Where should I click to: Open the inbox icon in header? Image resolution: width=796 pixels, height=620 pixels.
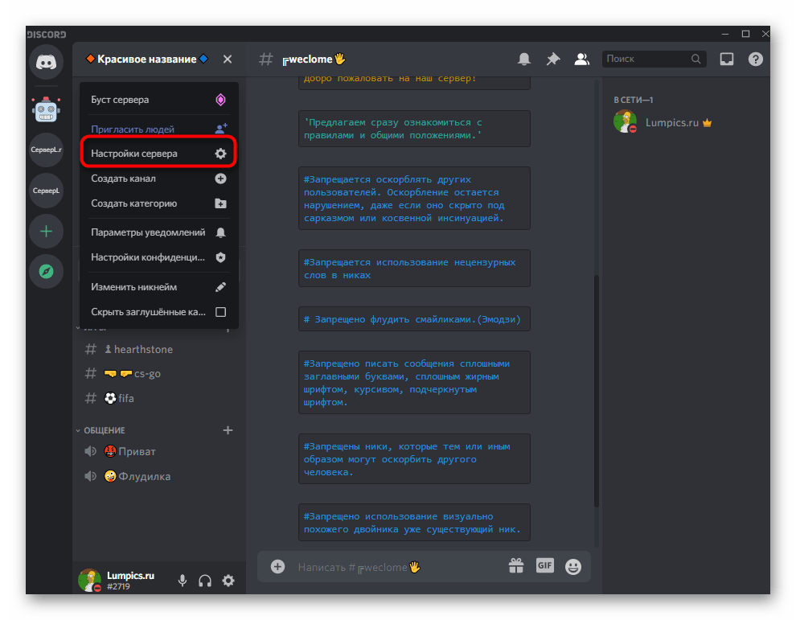726,59
